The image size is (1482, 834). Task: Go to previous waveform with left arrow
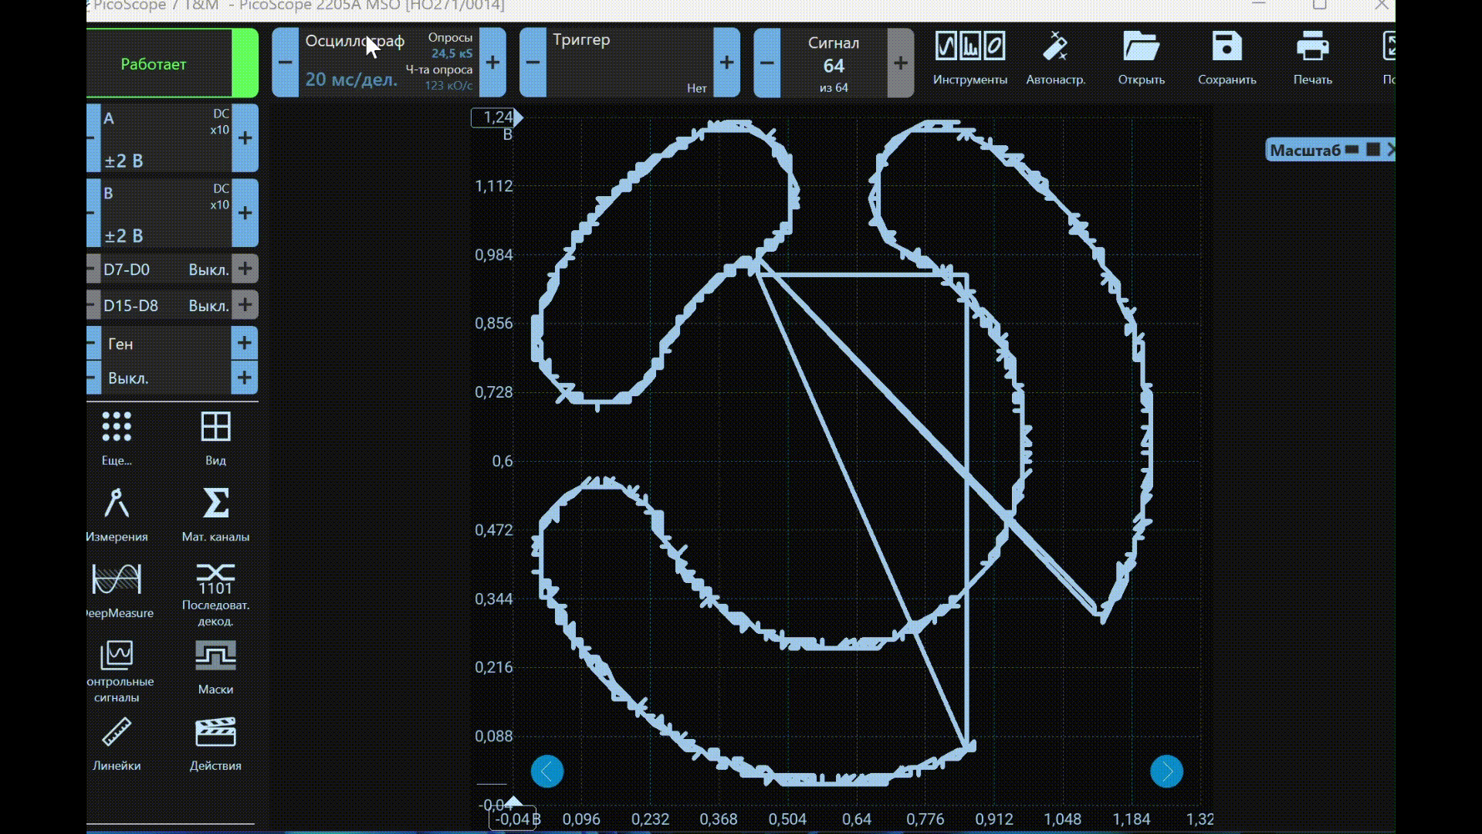pos(547,771)
